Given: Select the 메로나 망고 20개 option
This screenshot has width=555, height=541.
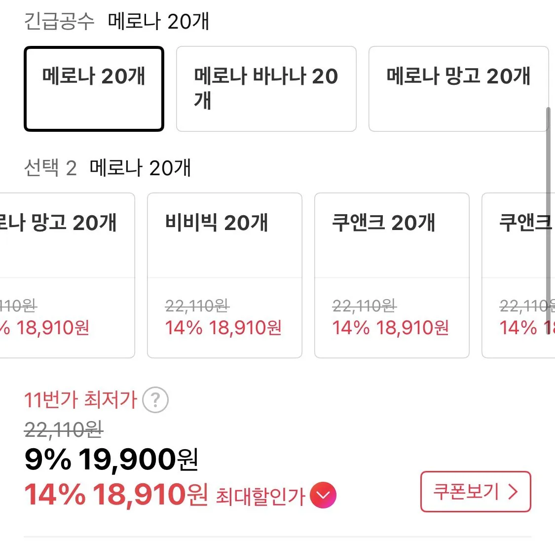Looking at the screenshot, I should pos(458,89).
